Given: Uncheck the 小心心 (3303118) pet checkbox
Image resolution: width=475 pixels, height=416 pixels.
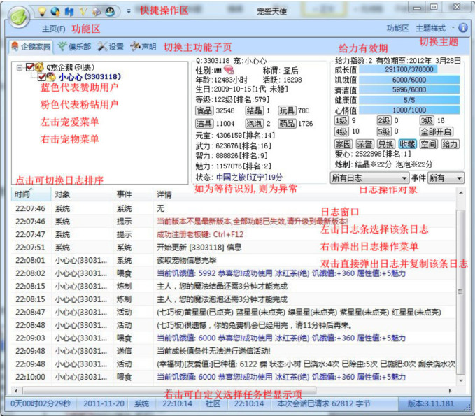Looking at the screenshot, I should (42, 77).
